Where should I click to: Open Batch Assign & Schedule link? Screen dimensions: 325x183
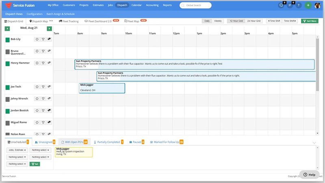tap(61, 14)
